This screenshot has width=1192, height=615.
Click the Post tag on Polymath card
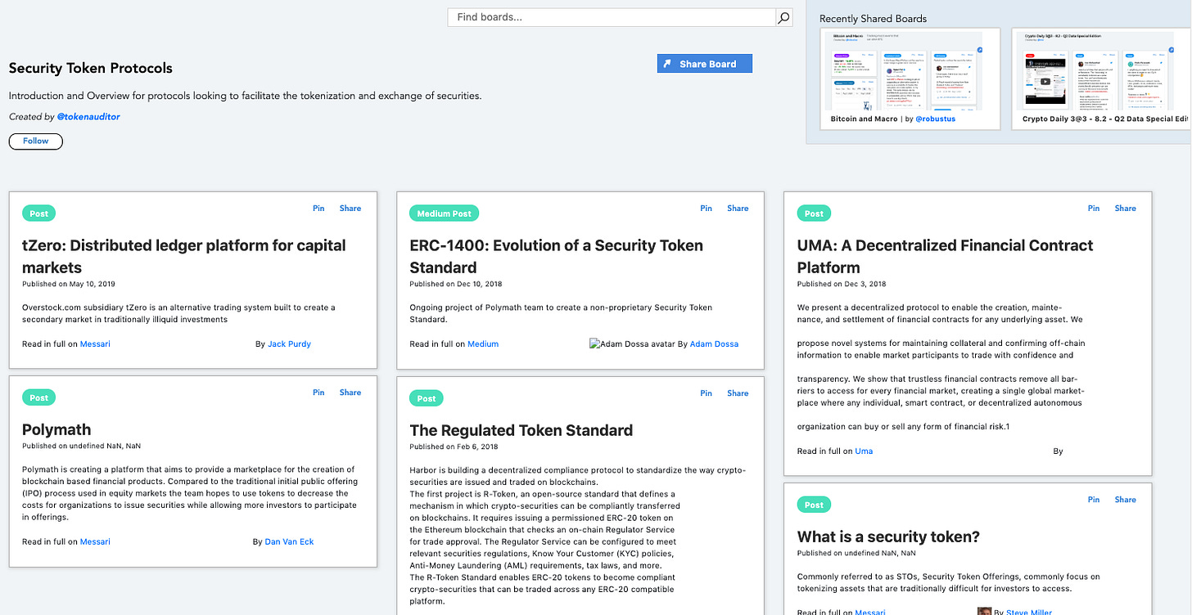[x=39, y=398]
